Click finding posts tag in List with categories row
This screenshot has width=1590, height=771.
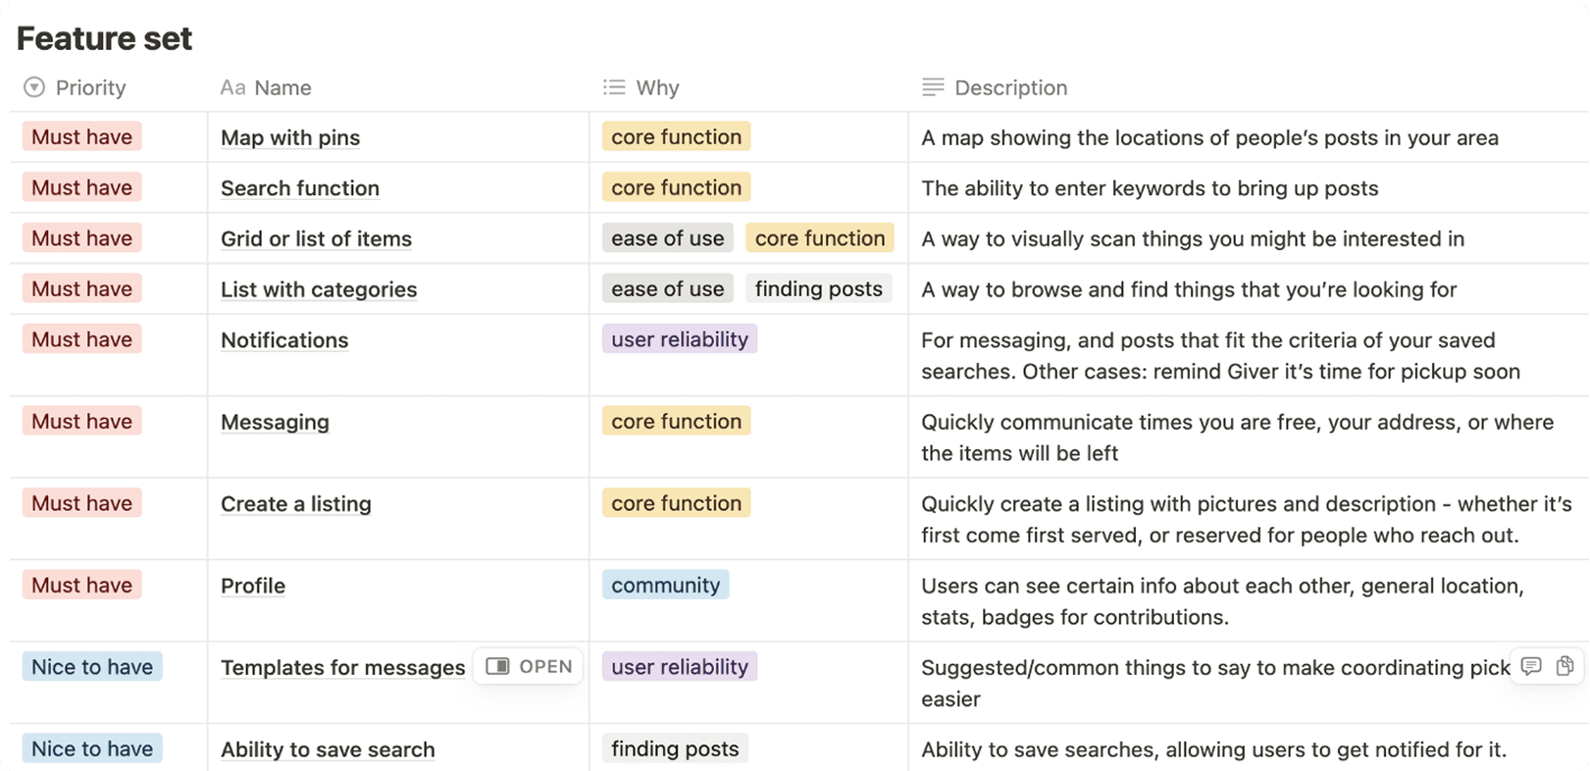pyautogui.click(x=819, y=288)
